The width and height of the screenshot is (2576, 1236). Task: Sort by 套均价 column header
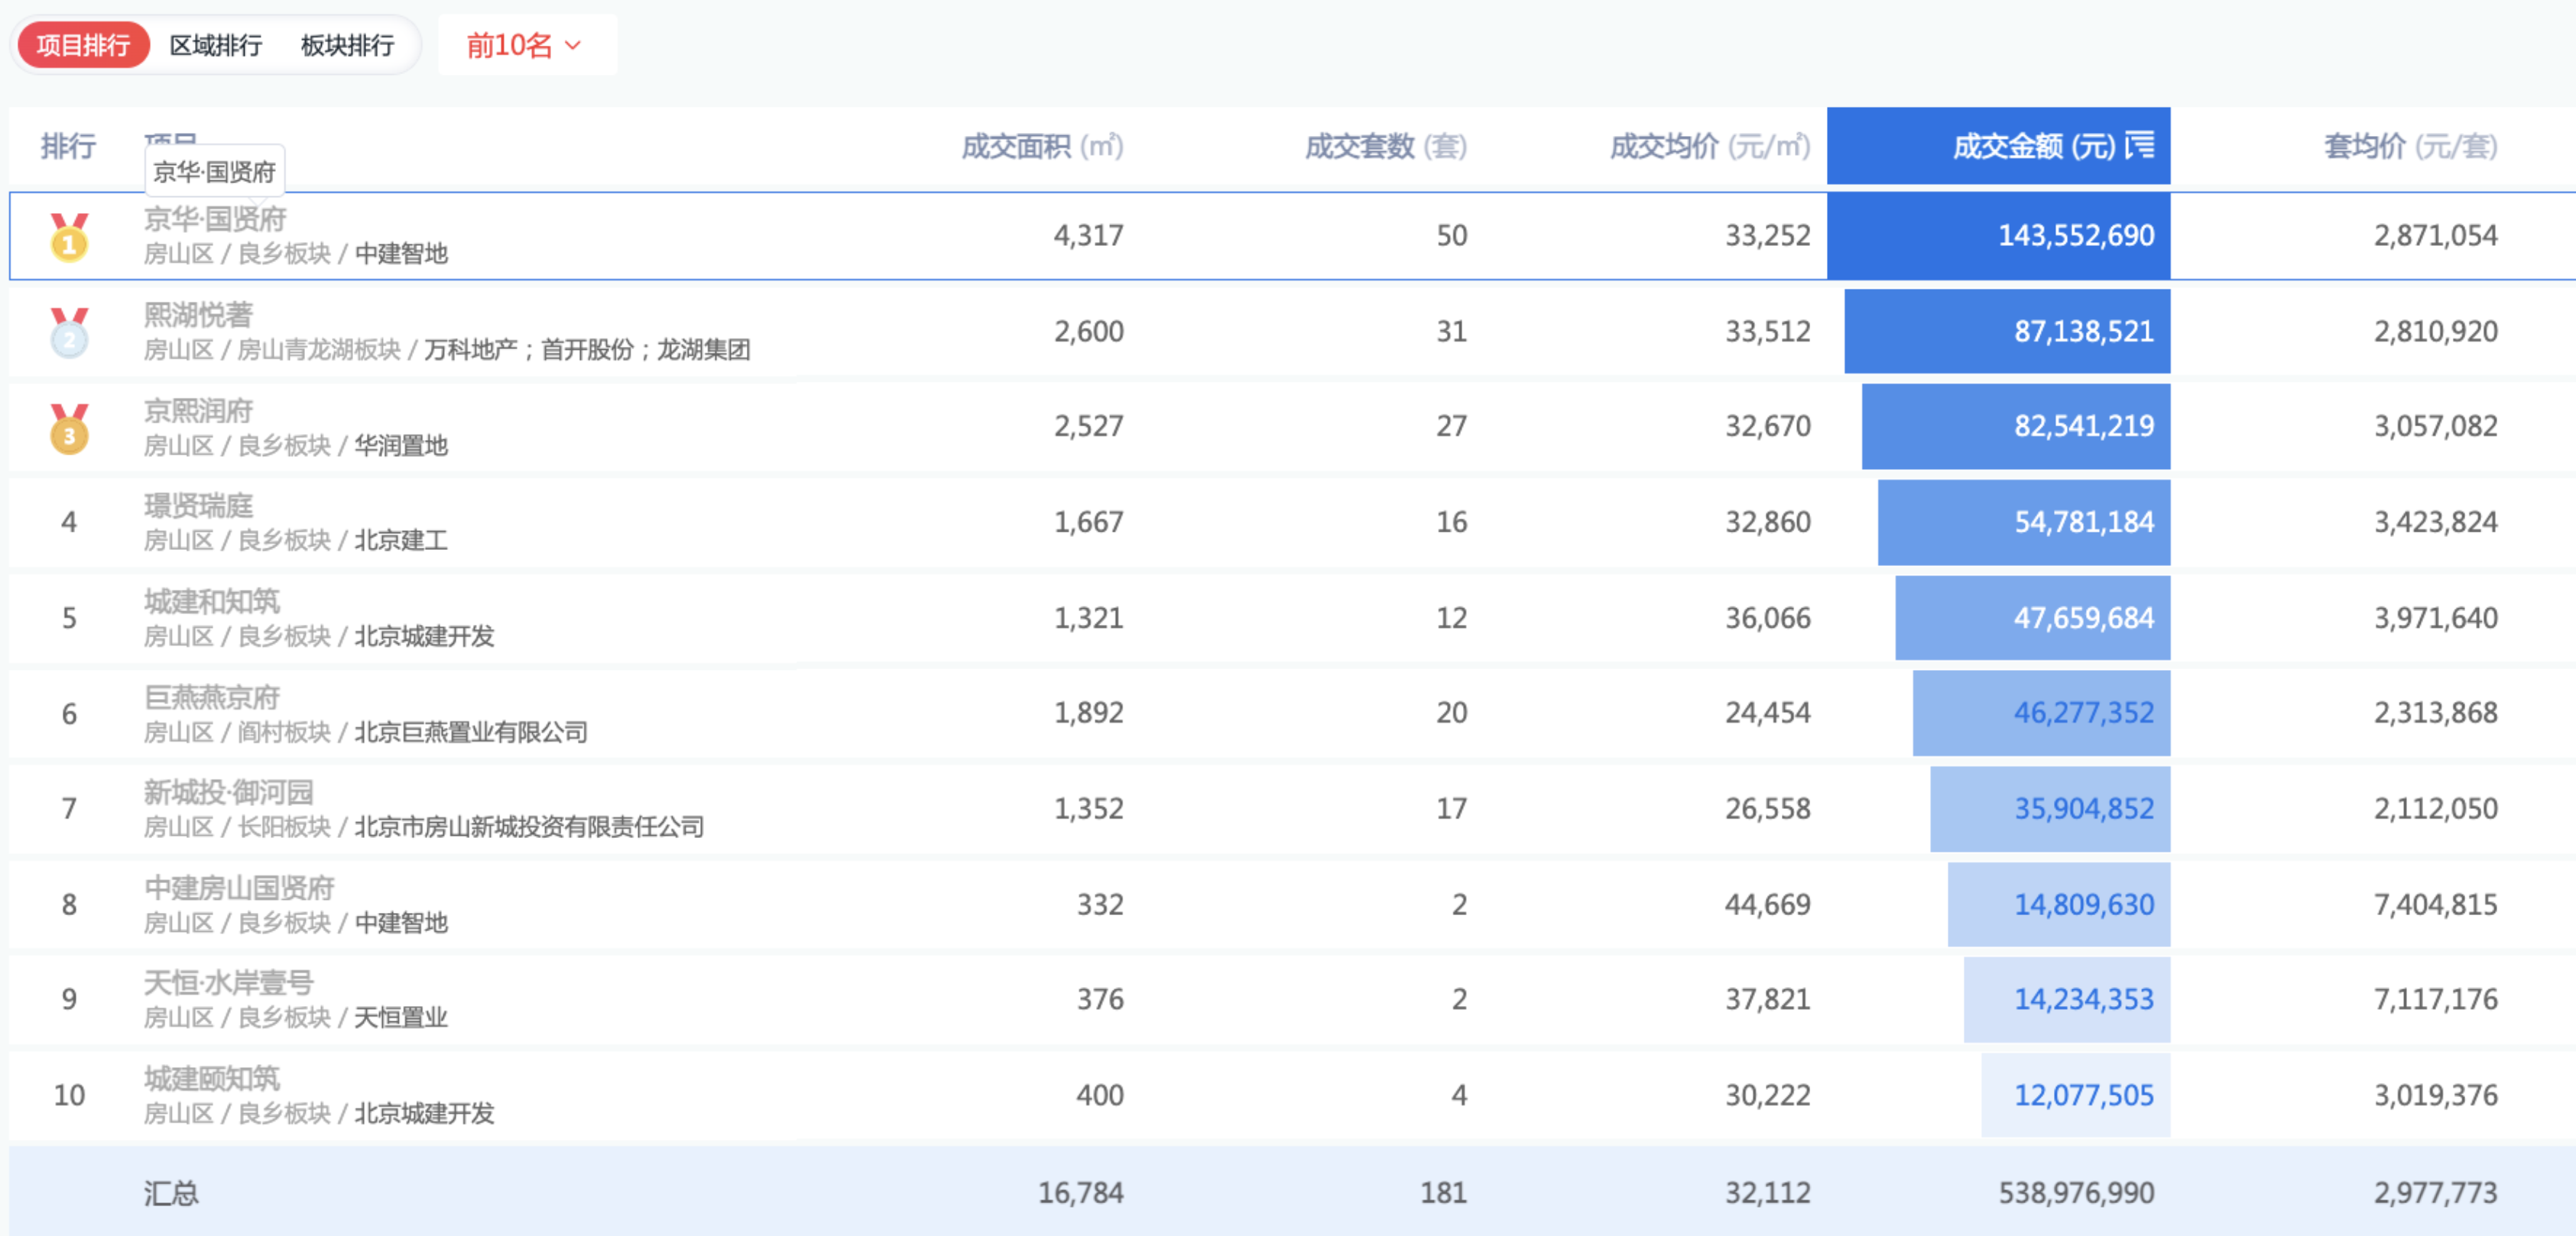coord(2410,147)
